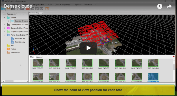
Task: Click the cloud toolbar icon
Action: [37, 9]
